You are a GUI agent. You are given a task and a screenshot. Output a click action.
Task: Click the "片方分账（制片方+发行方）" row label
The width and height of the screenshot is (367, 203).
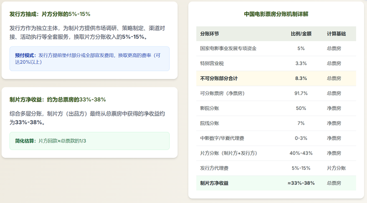229,153
